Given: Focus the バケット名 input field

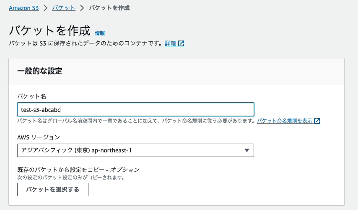Looking at the screenshot, I should pos(136,109).
